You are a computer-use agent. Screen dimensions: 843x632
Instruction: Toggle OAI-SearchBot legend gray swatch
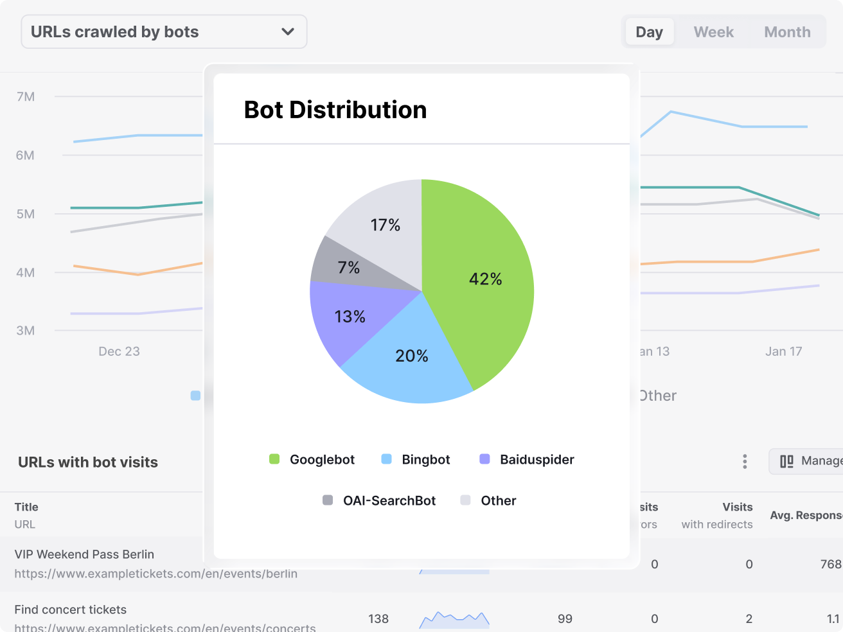(x=328, y=500)
